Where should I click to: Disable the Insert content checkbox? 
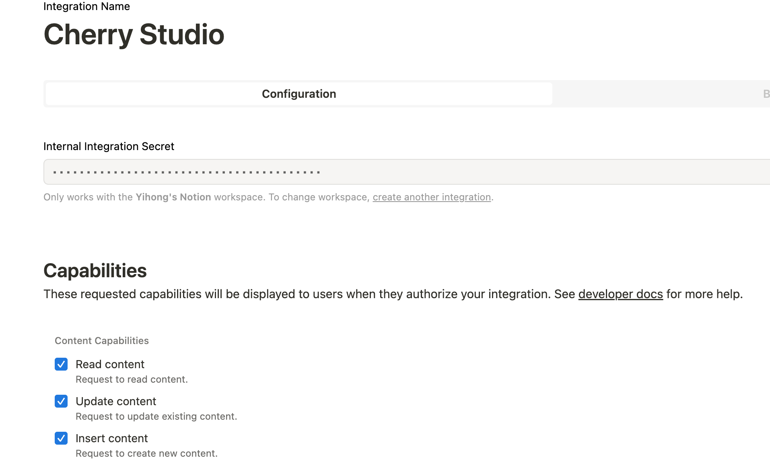click(61, 438)
